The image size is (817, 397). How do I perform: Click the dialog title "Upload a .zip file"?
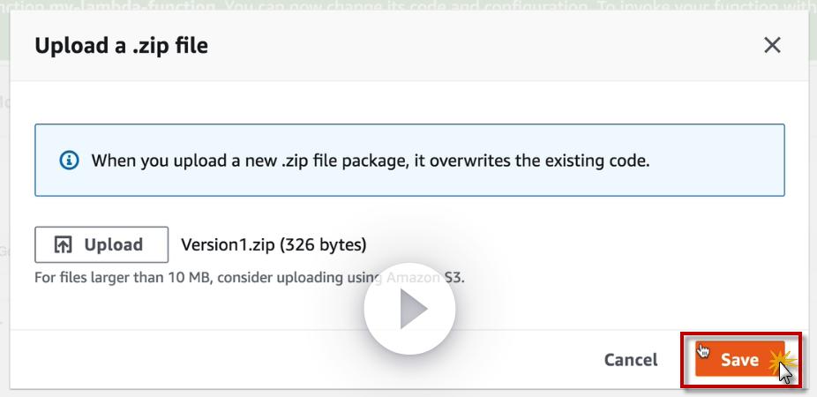pyautogui.click(x=121, y=45)
